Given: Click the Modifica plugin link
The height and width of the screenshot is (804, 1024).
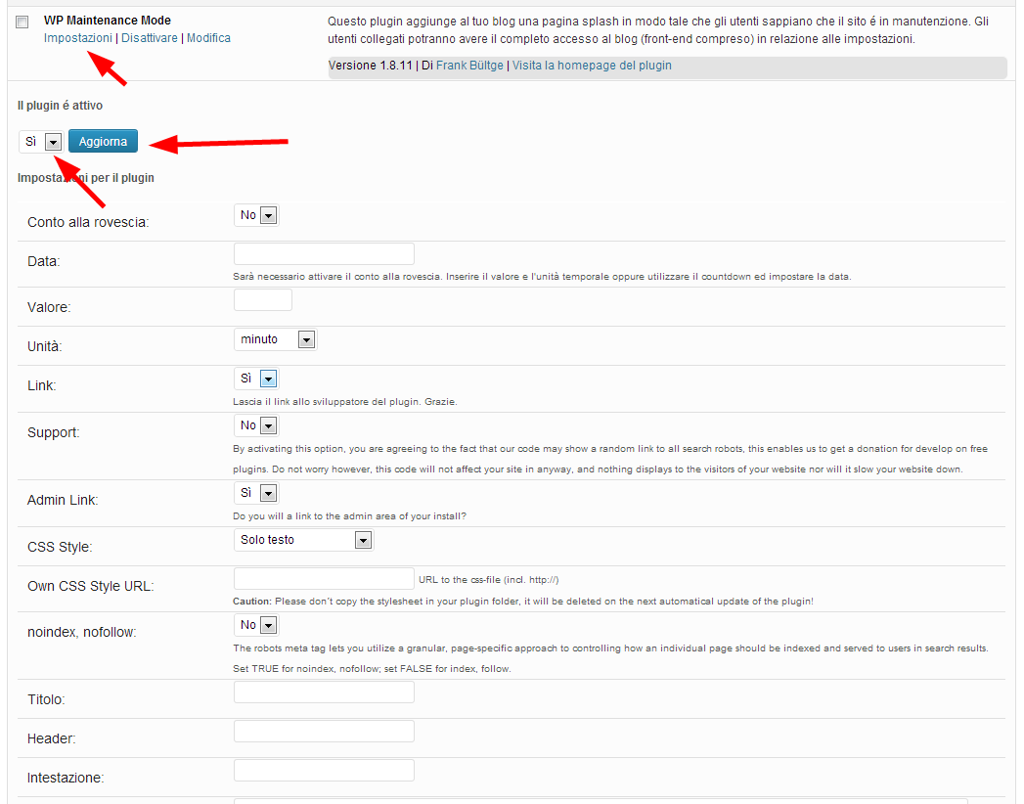Looking at the screenshot, I should point(208,38).
